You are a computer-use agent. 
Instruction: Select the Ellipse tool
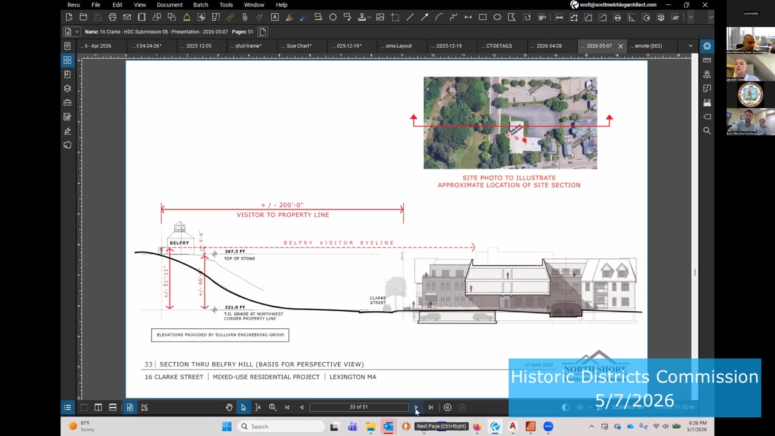coord(497,18)
